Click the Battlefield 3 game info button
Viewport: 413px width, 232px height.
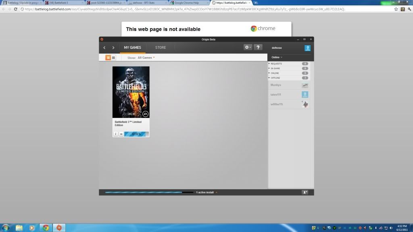pyautogui.click(x=116, y=134)
